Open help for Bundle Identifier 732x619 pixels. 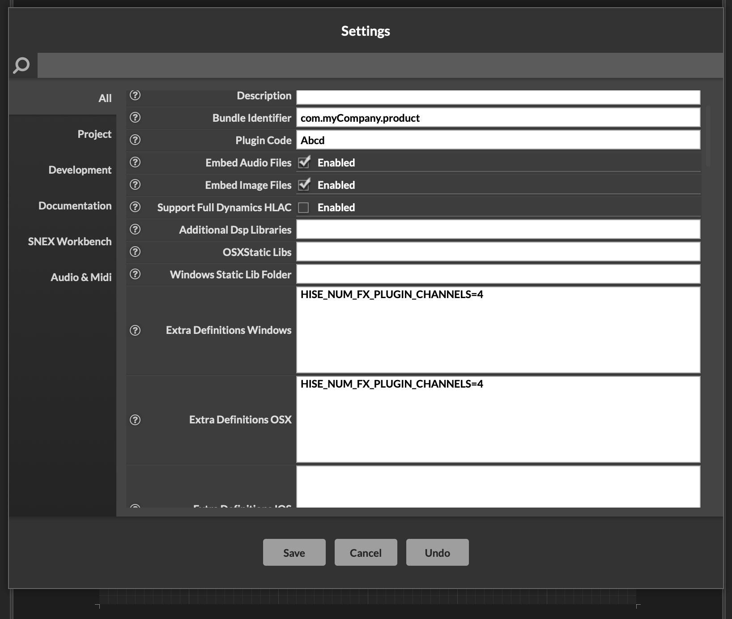(x=135, y=117)
